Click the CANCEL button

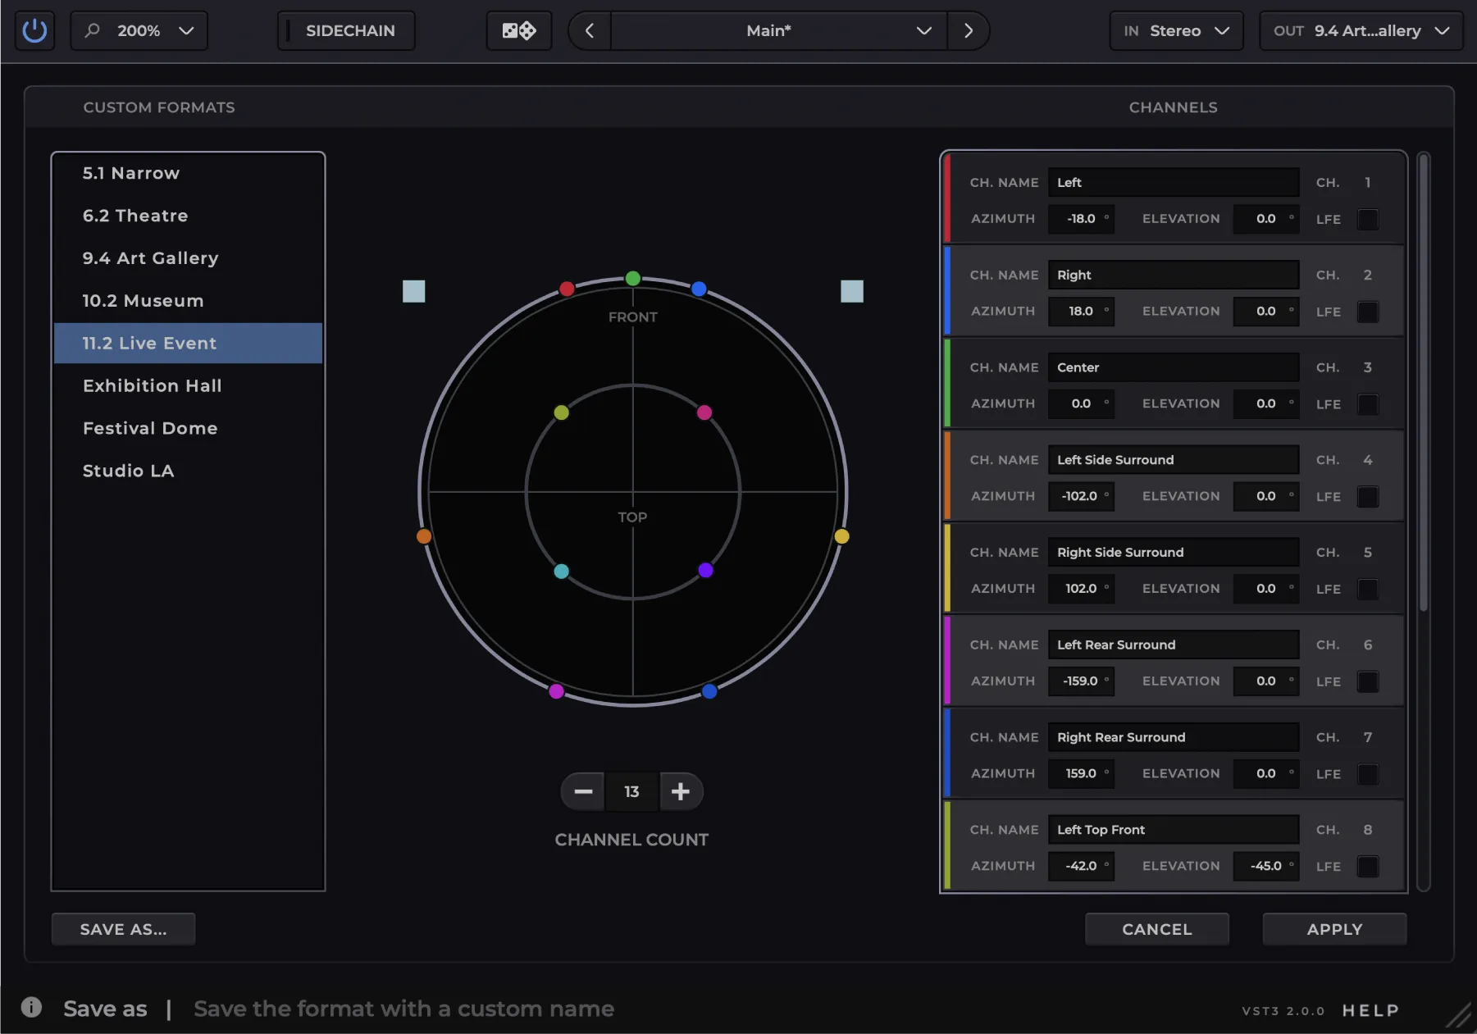(x=1156, y=929)
